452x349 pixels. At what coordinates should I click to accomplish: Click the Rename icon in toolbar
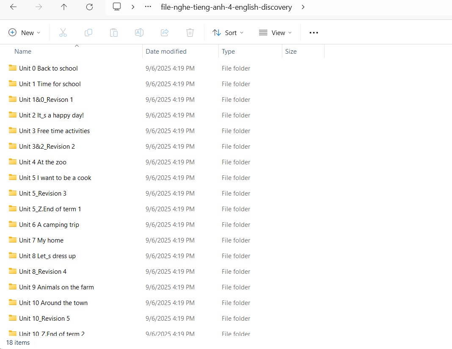click(139, 33)
